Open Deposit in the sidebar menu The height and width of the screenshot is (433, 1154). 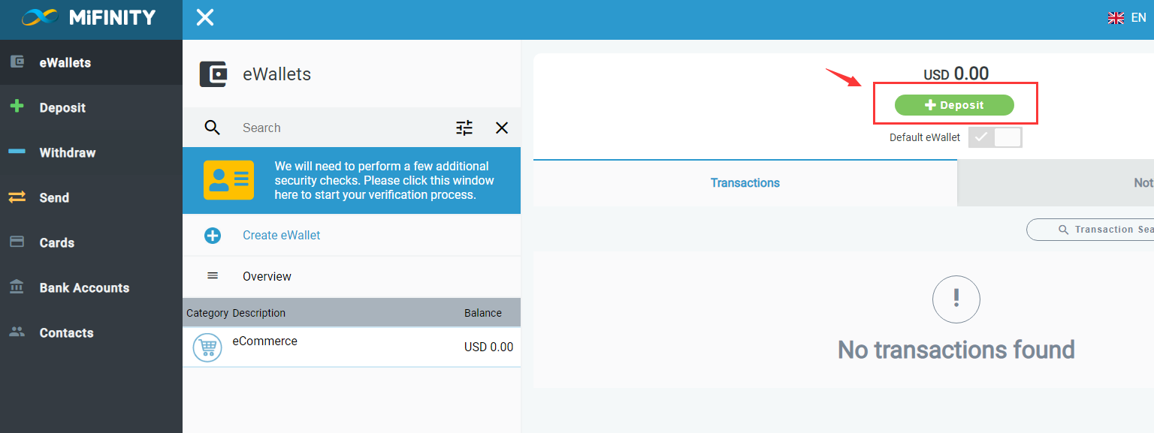91,107
